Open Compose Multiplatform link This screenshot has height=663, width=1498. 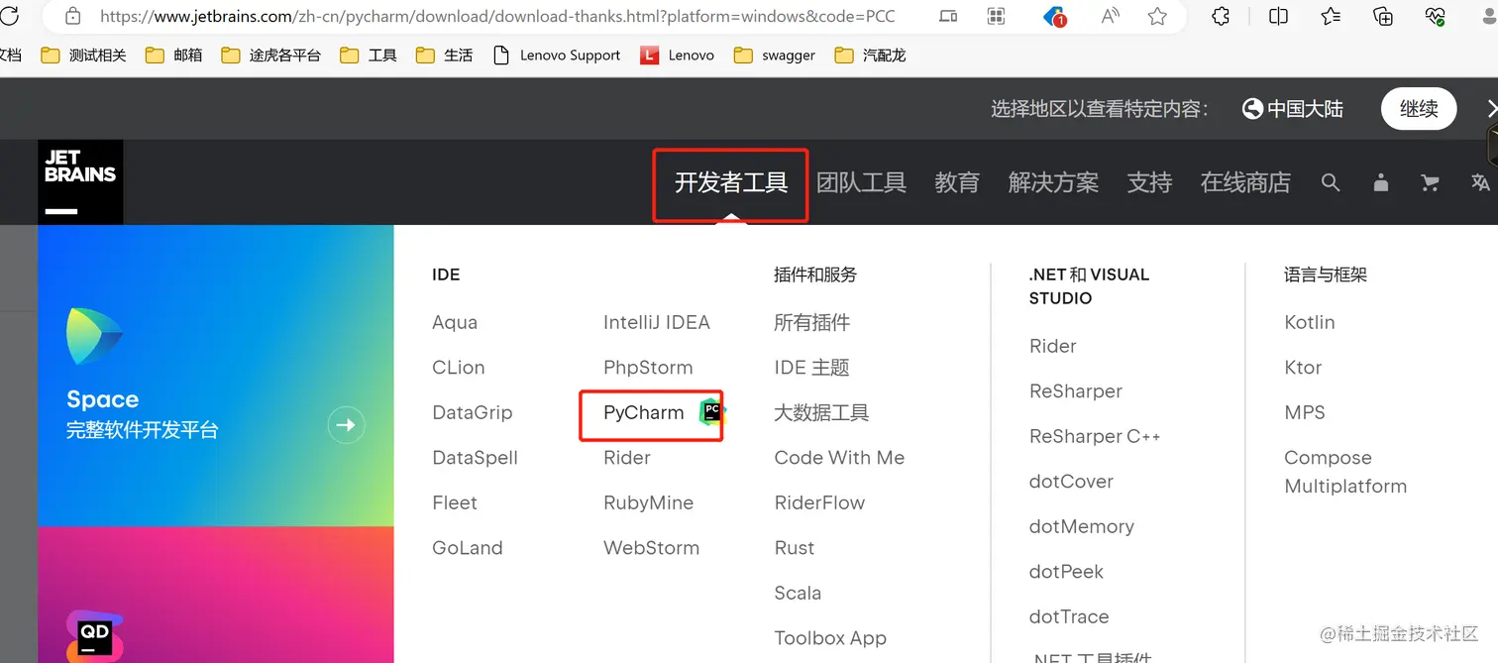pos(1345,472)
